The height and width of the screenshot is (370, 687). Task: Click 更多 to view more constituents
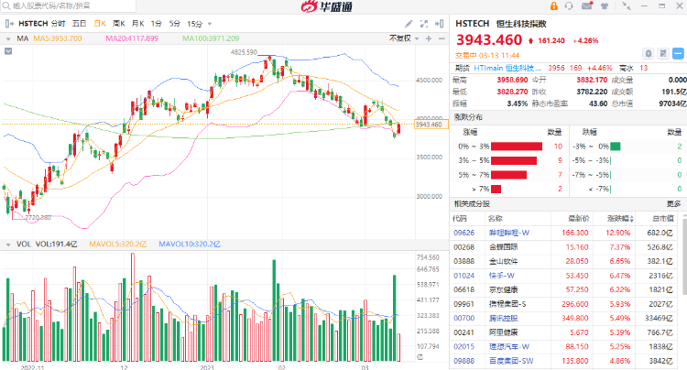[x=673, y=204]
